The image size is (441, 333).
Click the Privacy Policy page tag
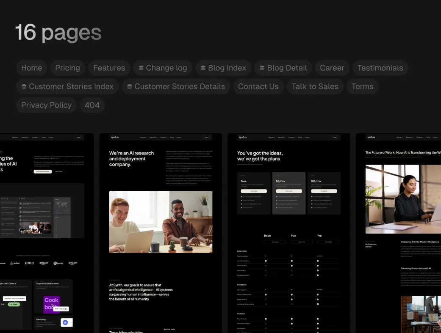tap(46, 105)
